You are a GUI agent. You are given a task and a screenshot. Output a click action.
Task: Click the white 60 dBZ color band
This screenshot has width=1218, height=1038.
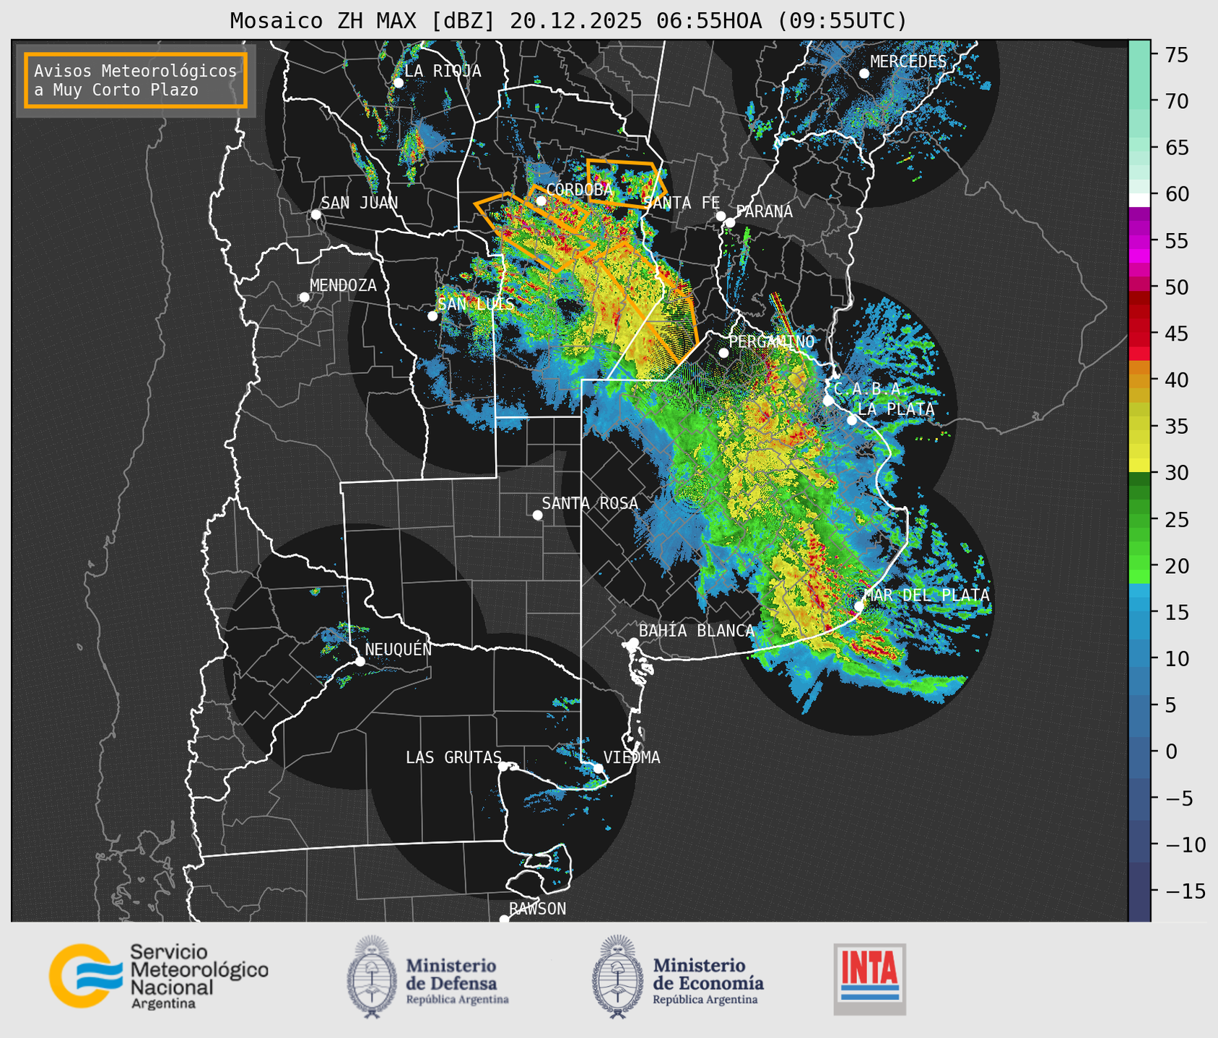[1139, 200]
